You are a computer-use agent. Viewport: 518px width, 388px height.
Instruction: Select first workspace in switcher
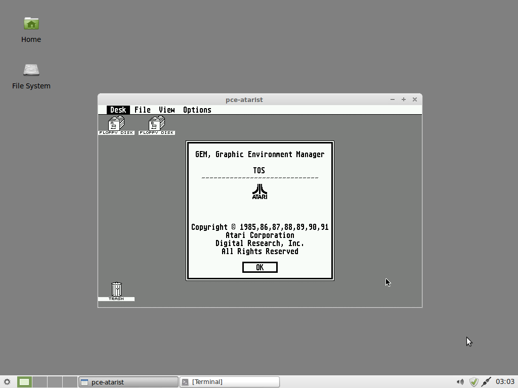click(x=24, y=382)
